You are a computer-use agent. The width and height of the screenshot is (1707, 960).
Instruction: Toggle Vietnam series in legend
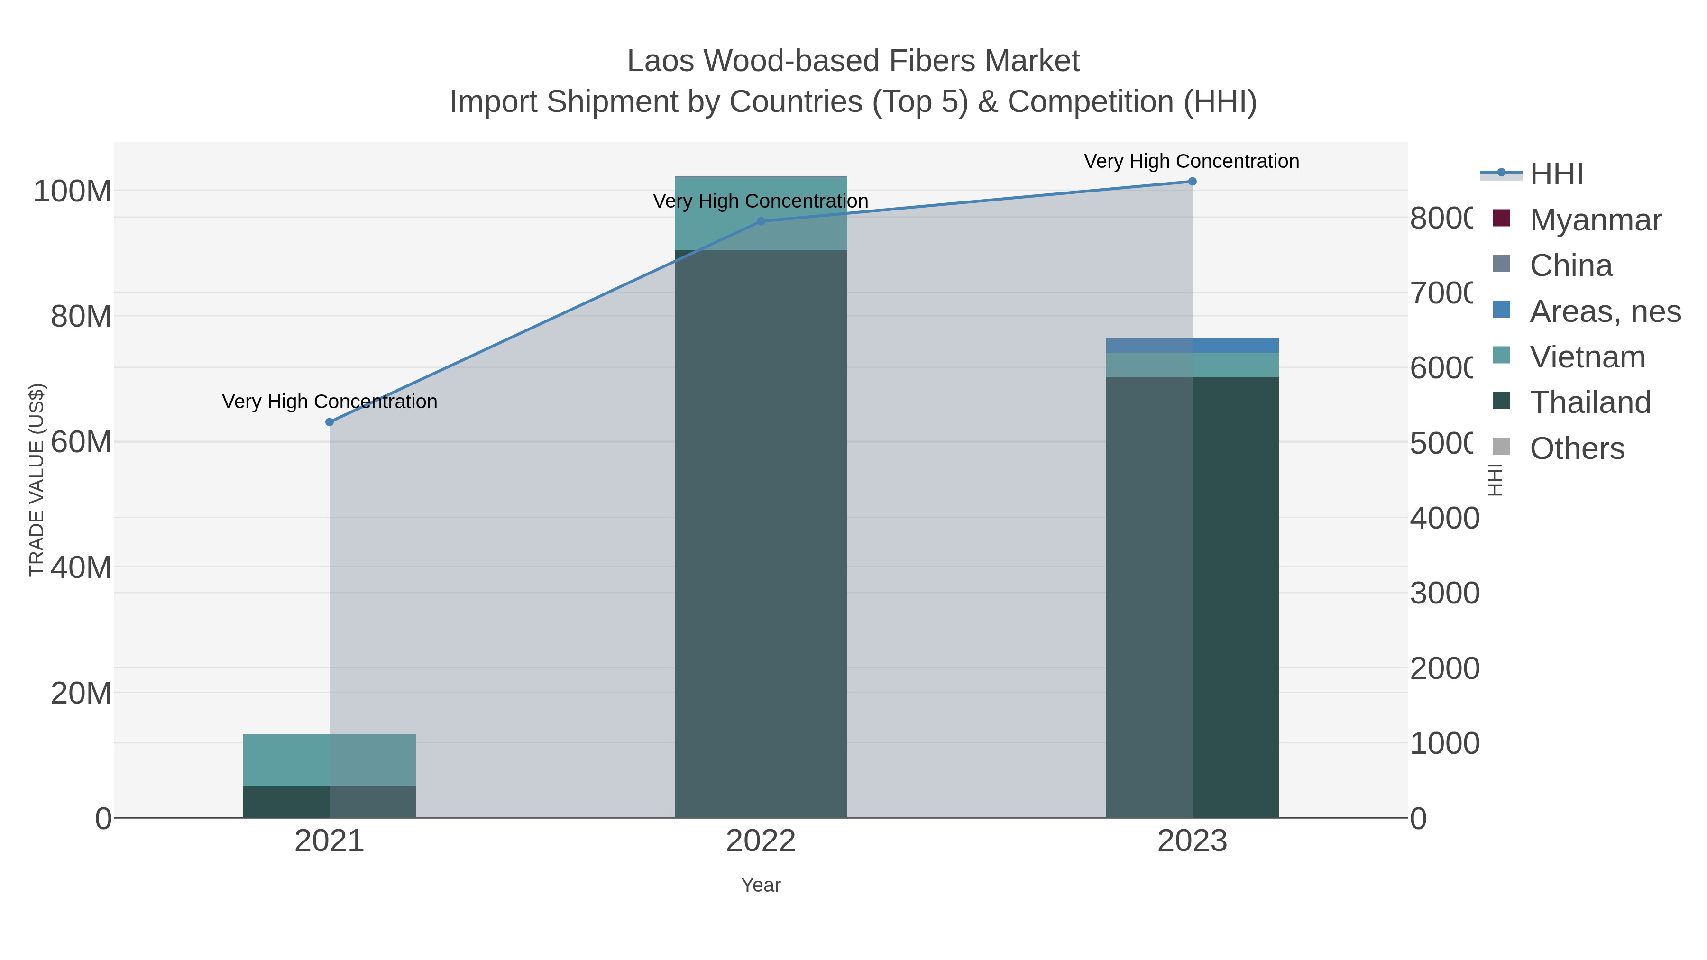(x=1569, y=357)
